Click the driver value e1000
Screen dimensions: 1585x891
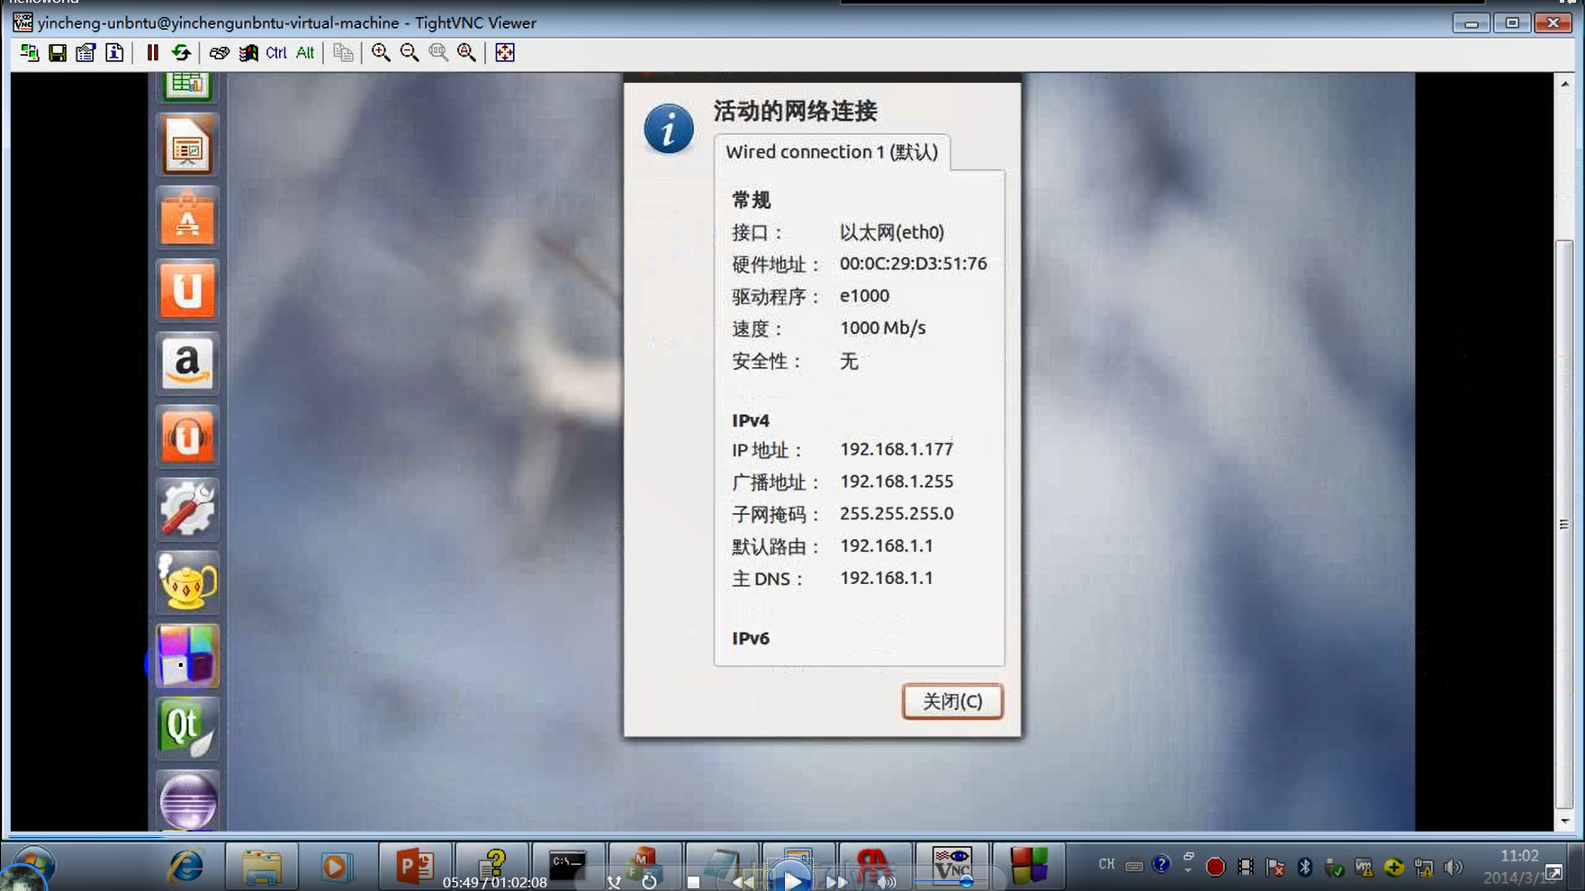click(864, 296)
